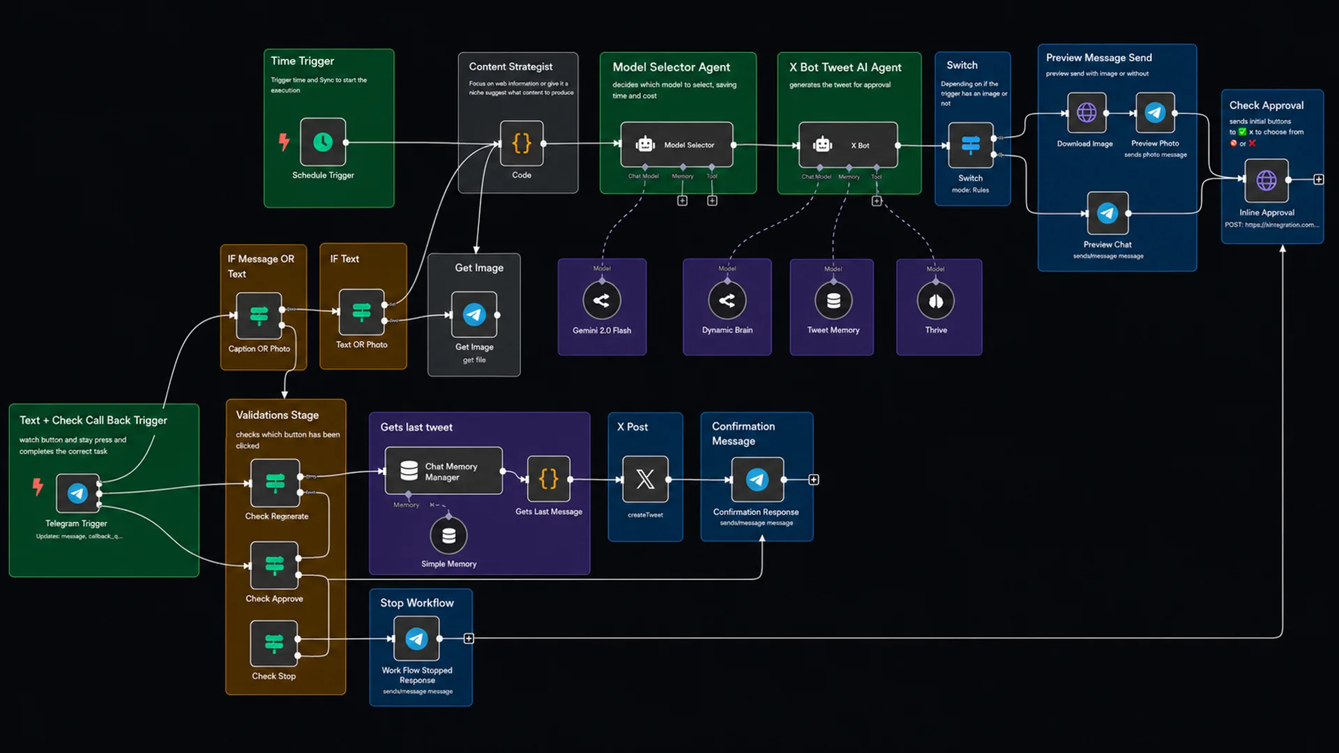Select the Model Selector Agent note title
This screenshot has height=753, width=1339.
tap(671, 67)
